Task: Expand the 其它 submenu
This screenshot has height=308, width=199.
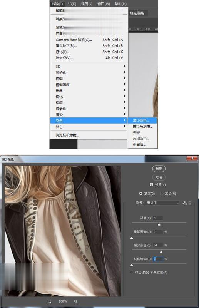Action: [89, 127]
